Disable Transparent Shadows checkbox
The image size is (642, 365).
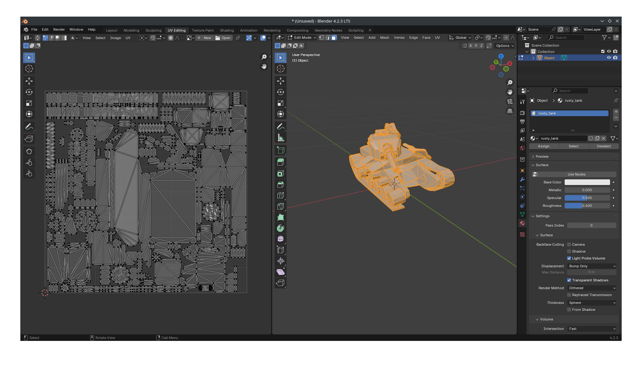pyautogui.click(x=569, y=280)
